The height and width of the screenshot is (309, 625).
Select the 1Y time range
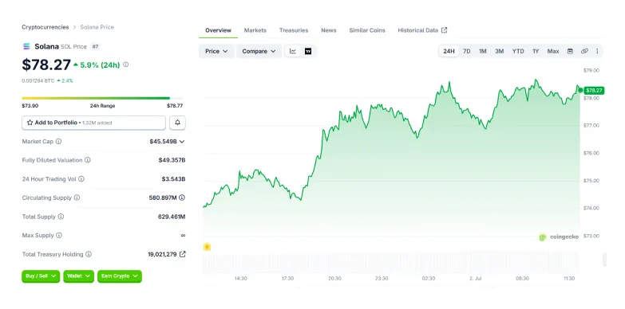pos(536,51)
